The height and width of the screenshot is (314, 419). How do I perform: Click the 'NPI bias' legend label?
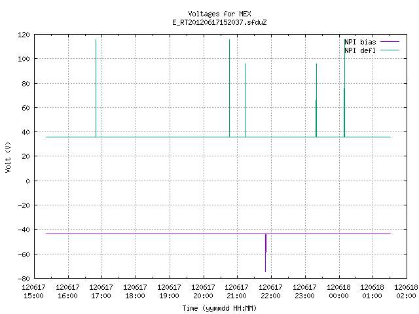(x=360, y=42)
